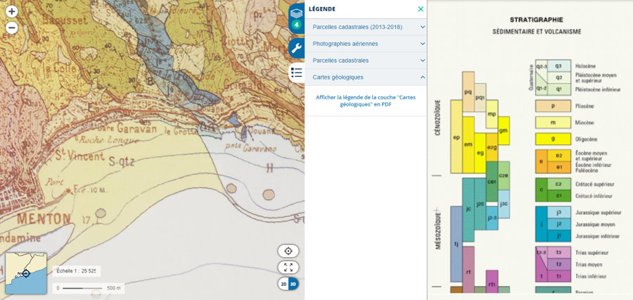This screenshot has height=300, width=633.
Task: Click the layer count badge showing 4
Action: click(296, 25)
